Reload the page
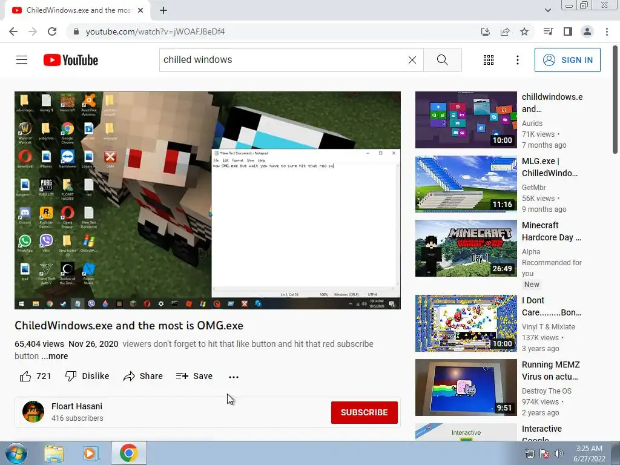Viewport: 620px width, 465px height. point(52,31)
